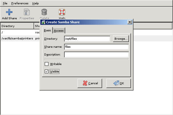Open Properties wrench toolbar icon
173x115 pixels.
(x=27, y=12)
